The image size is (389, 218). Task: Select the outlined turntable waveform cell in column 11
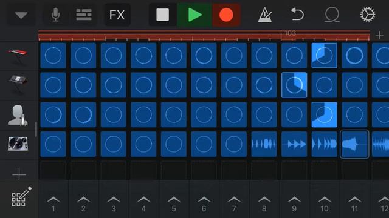(x=354, y=144)
